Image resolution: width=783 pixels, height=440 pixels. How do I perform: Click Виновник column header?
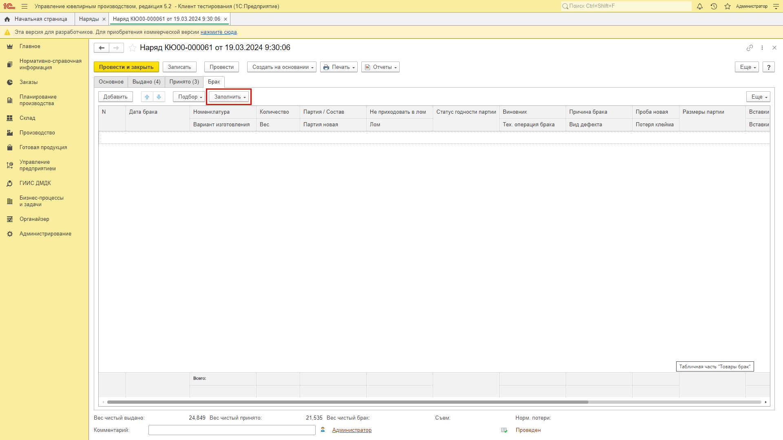pyautogui.click(x=533, y=112)
